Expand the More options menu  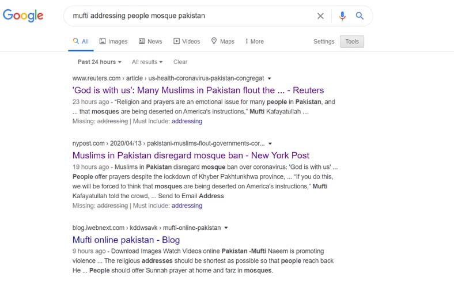(254, 41)
